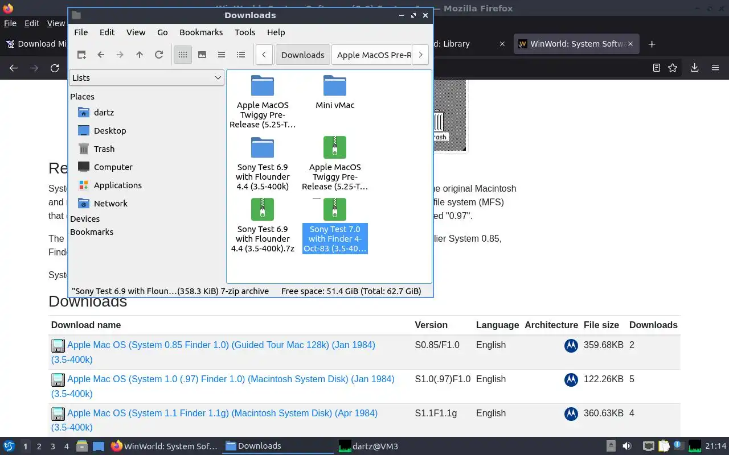Open the Tools menu in file manager

click(x=245, y=32)
